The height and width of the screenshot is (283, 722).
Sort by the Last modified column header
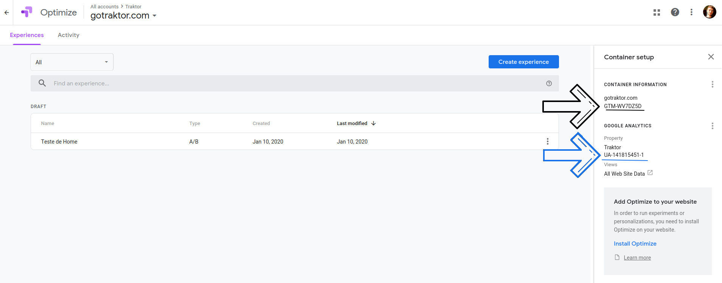coord(352,124)
